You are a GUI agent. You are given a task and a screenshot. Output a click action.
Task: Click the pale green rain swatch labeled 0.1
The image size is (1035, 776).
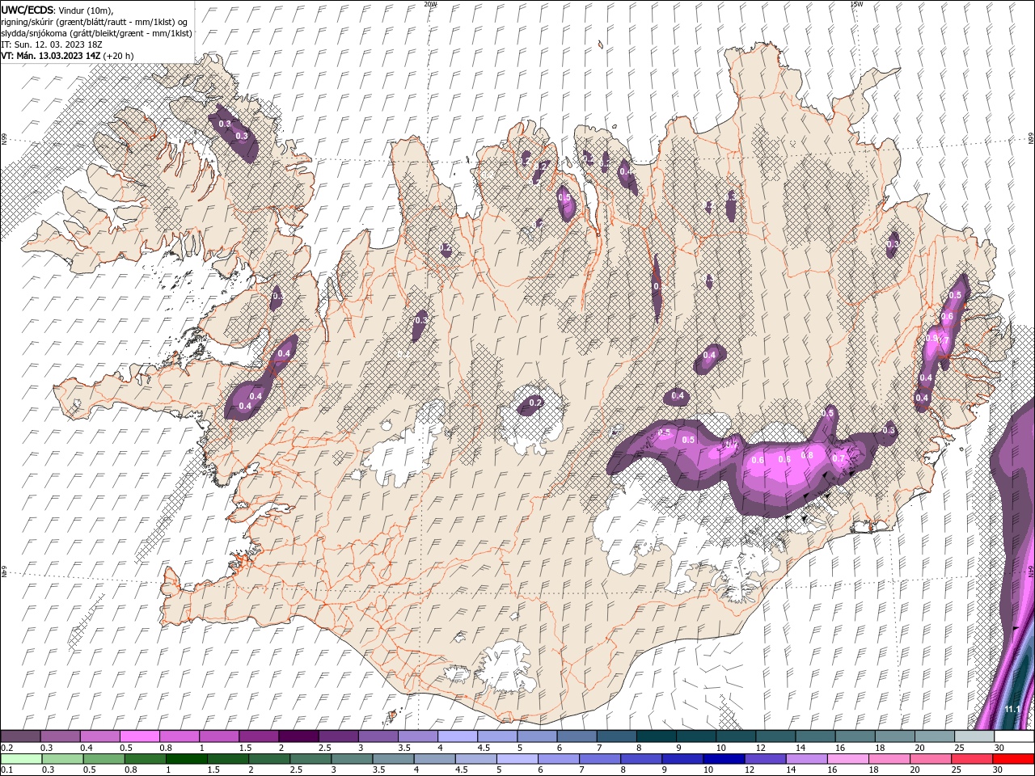tap(19, 759)
